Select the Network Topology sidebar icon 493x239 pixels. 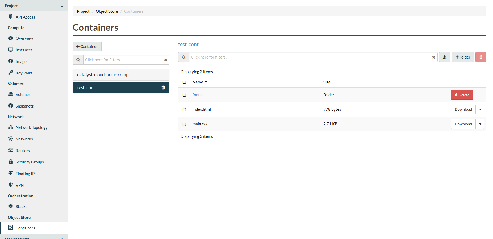(x=11, y=127)
